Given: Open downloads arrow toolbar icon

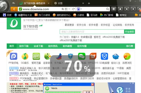Looking at the screenshot, I should click(133, 9).
